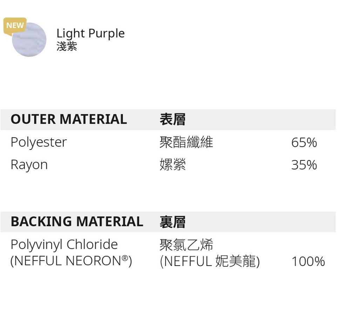Click the Light Purple label text
This screenshot has height=309, width=359.
[x=90, y=33]
